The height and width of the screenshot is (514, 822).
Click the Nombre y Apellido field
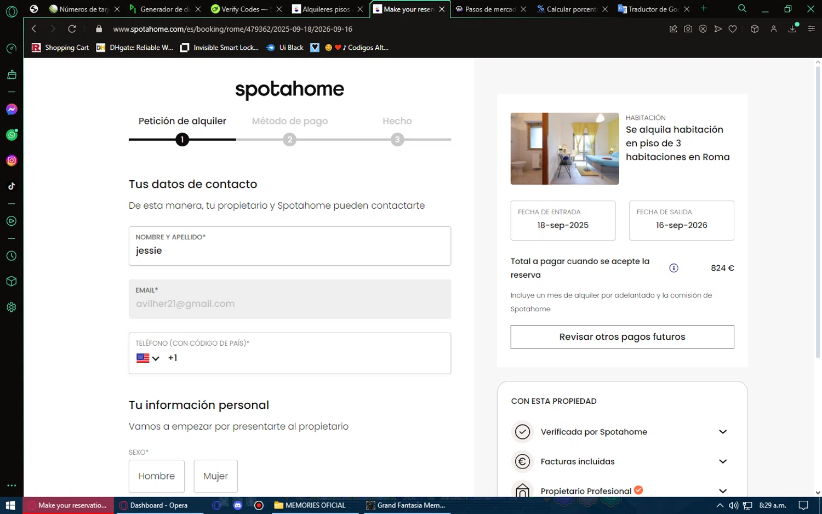[290, 246]
